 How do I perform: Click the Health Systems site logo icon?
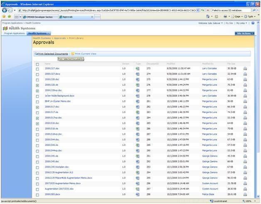click(5, 28)
